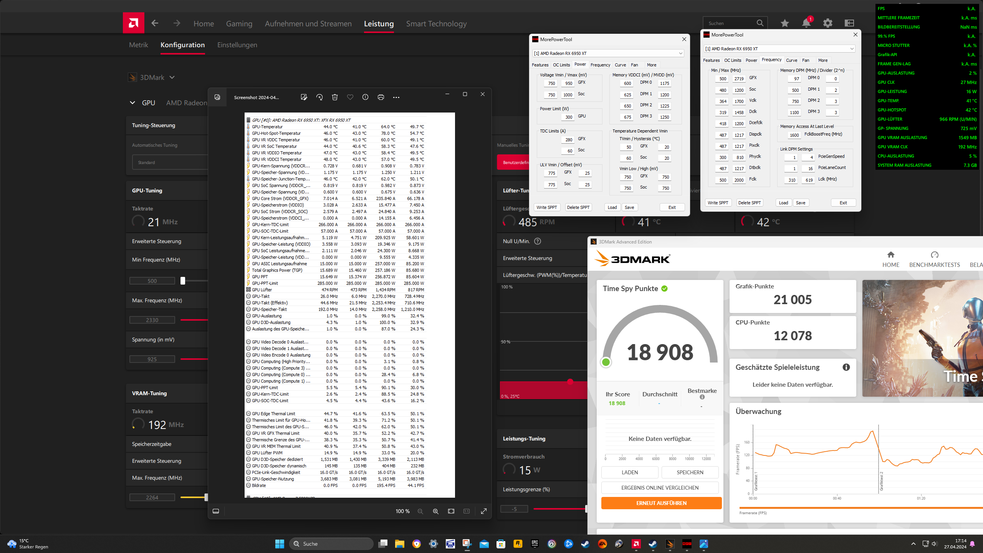Click ERGEBNIS ONLINE VERGLEICHEN in 3DMark

[x=660, y=488]
